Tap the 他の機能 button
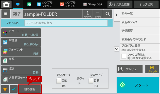The height and width of the screenshot is (94, 160). point(30,89)
